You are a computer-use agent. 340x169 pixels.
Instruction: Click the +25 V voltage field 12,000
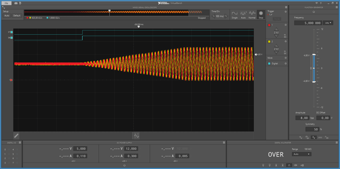131,149
